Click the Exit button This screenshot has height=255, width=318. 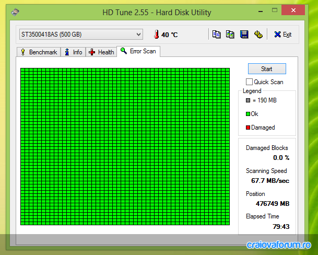point(282,34)
